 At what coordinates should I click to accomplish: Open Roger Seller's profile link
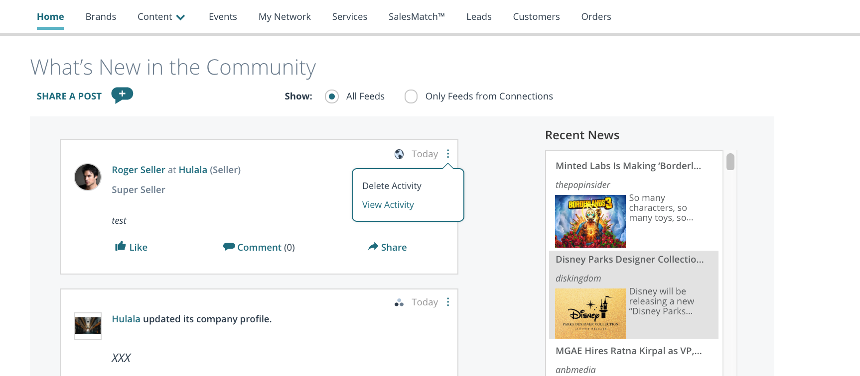(x=139, y=170)
